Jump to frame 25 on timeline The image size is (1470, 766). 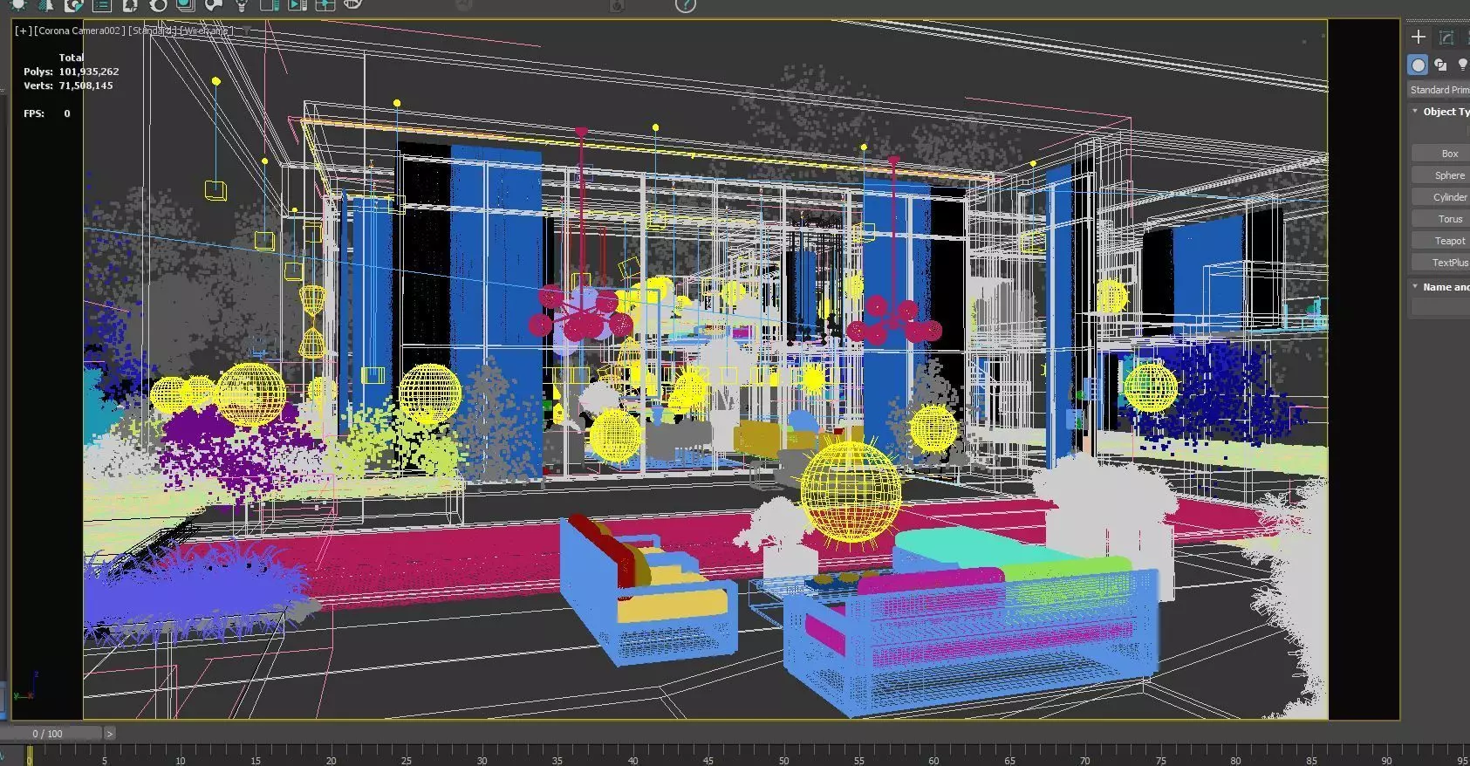click(406, 761)
